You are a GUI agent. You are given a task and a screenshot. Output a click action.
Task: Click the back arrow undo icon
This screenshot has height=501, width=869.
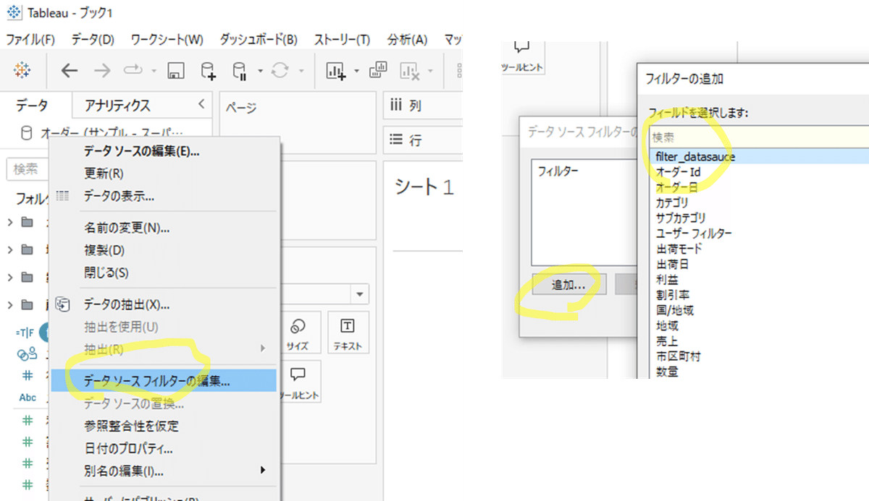(x=70, y=70)
